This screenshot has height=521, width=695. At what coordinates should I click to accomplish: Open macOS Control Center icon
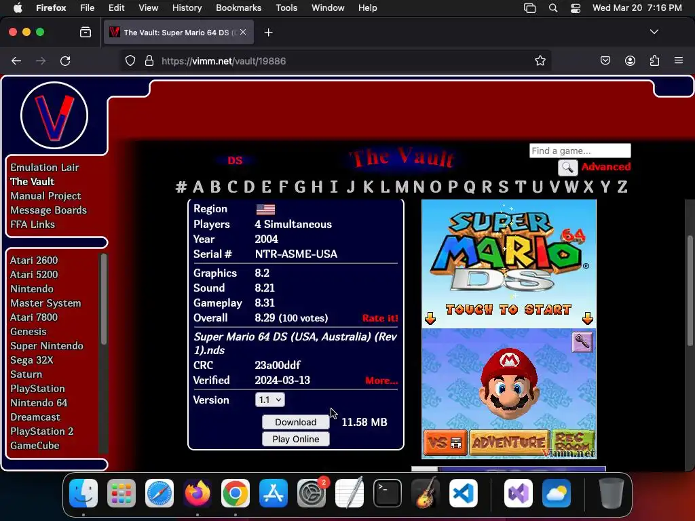tap(576, 8)
